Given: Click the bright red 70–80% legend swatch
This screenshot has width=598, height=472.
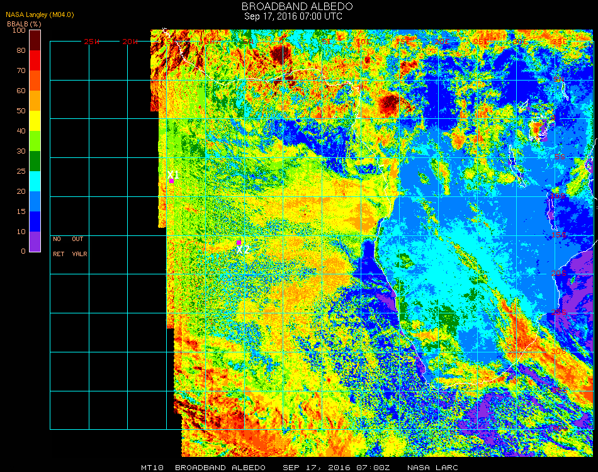Looking at the screenshot, I should [35, 60].
